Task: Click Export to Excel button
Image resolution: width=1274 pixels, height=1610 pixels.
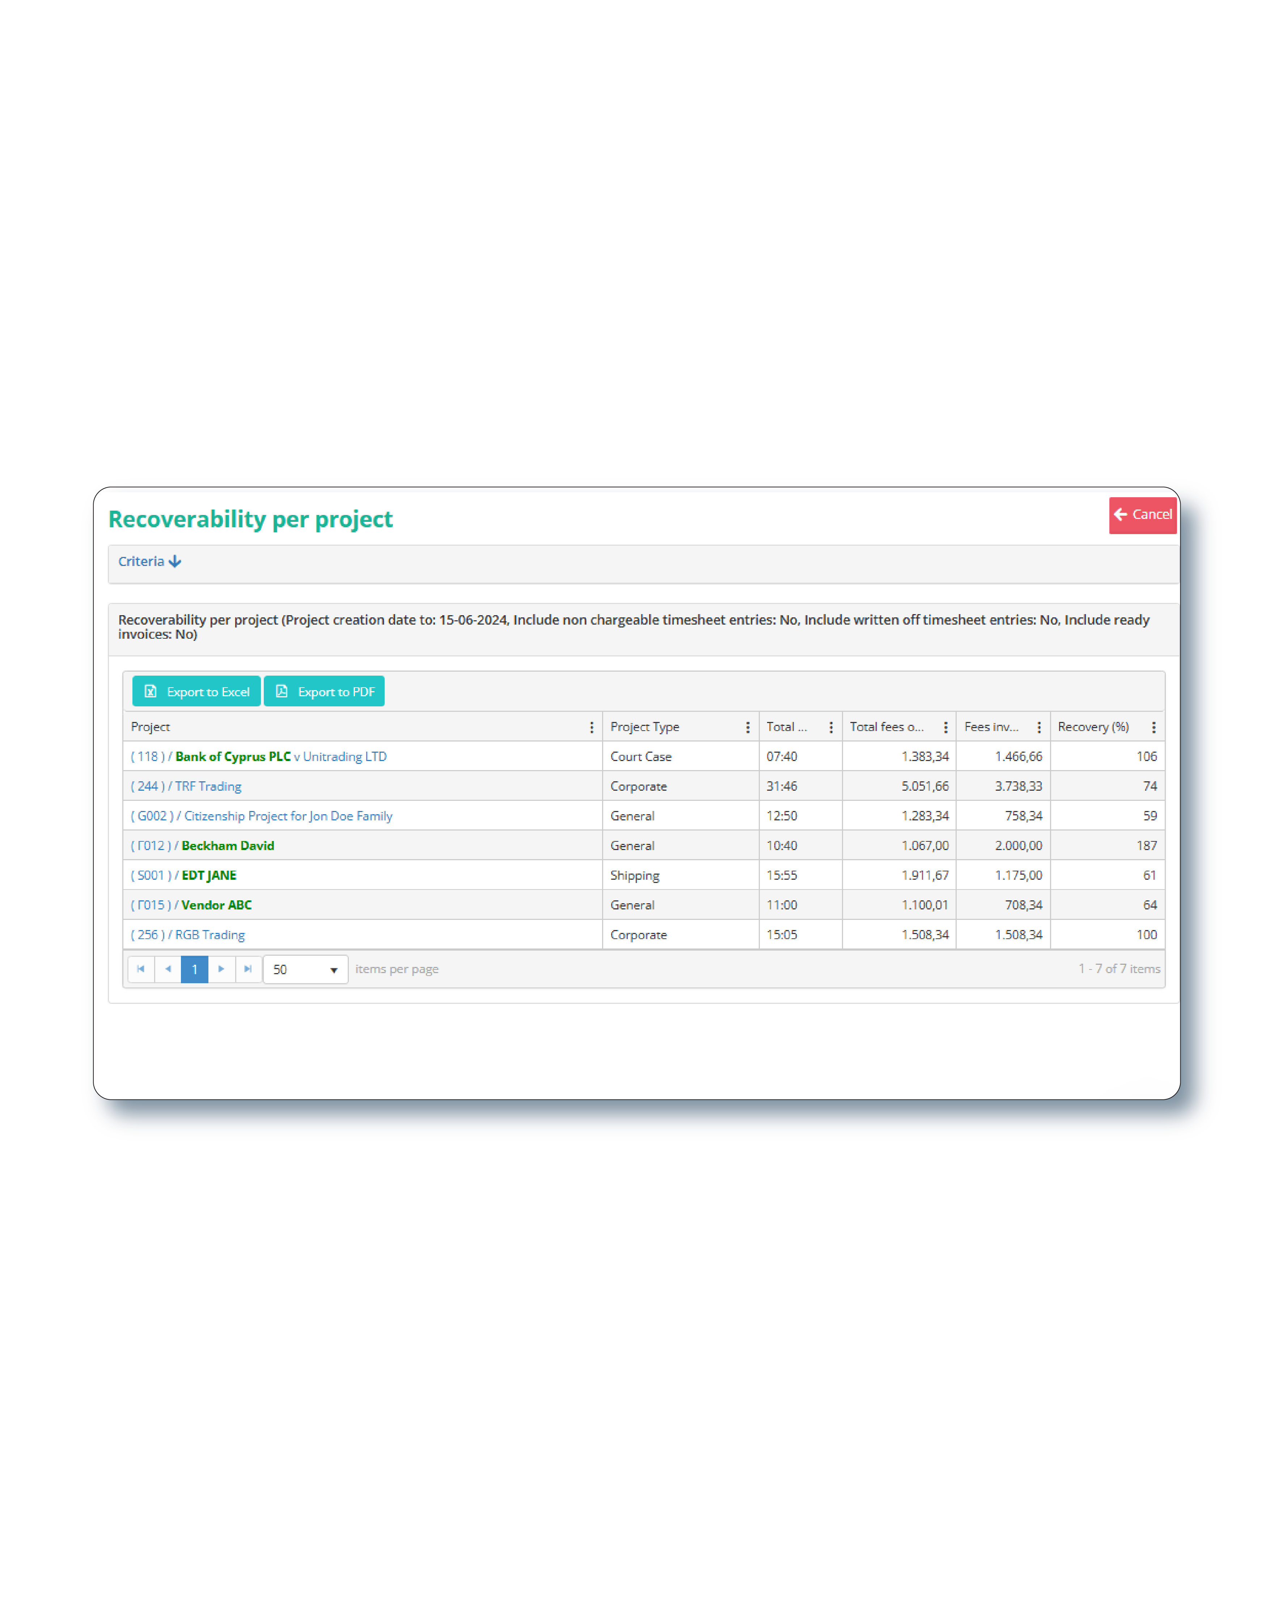Action: pos(196,692)
